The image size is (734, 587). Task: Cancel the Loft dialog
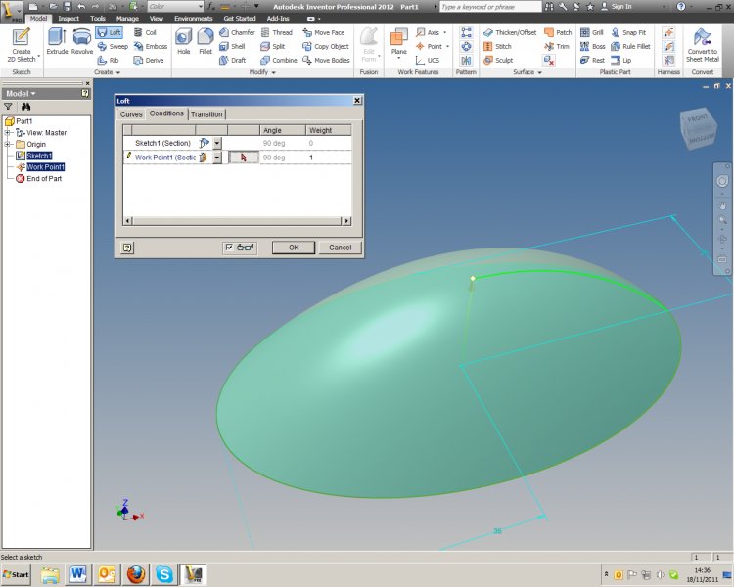coord(340,248)
